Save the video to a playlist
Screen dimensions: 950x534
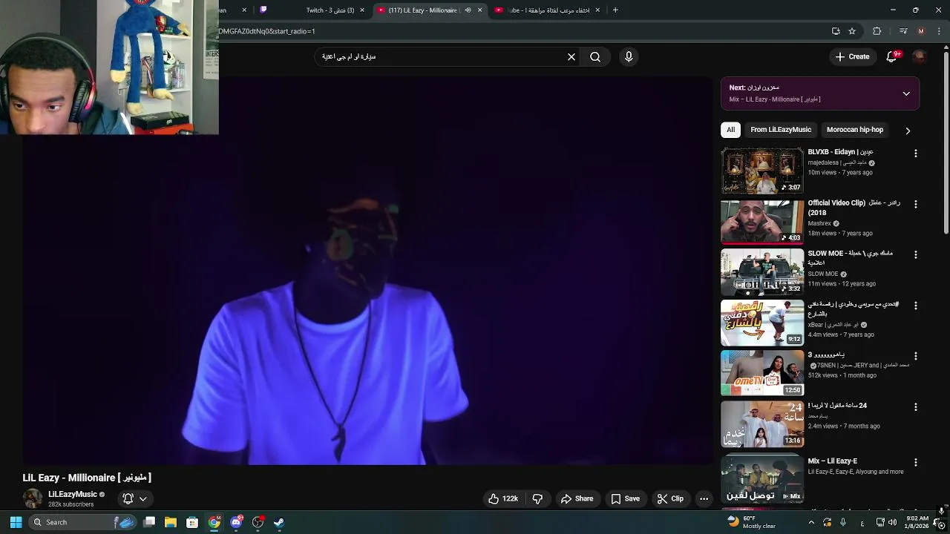pyautogui.click(x=625, y=498)
